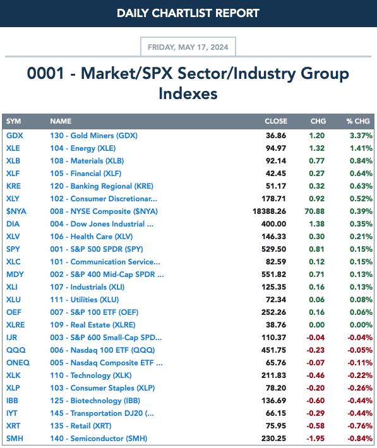The width and height of the screenshot is (377, 448).
Task: Click the % CHG column header
Action: [358, 121]
